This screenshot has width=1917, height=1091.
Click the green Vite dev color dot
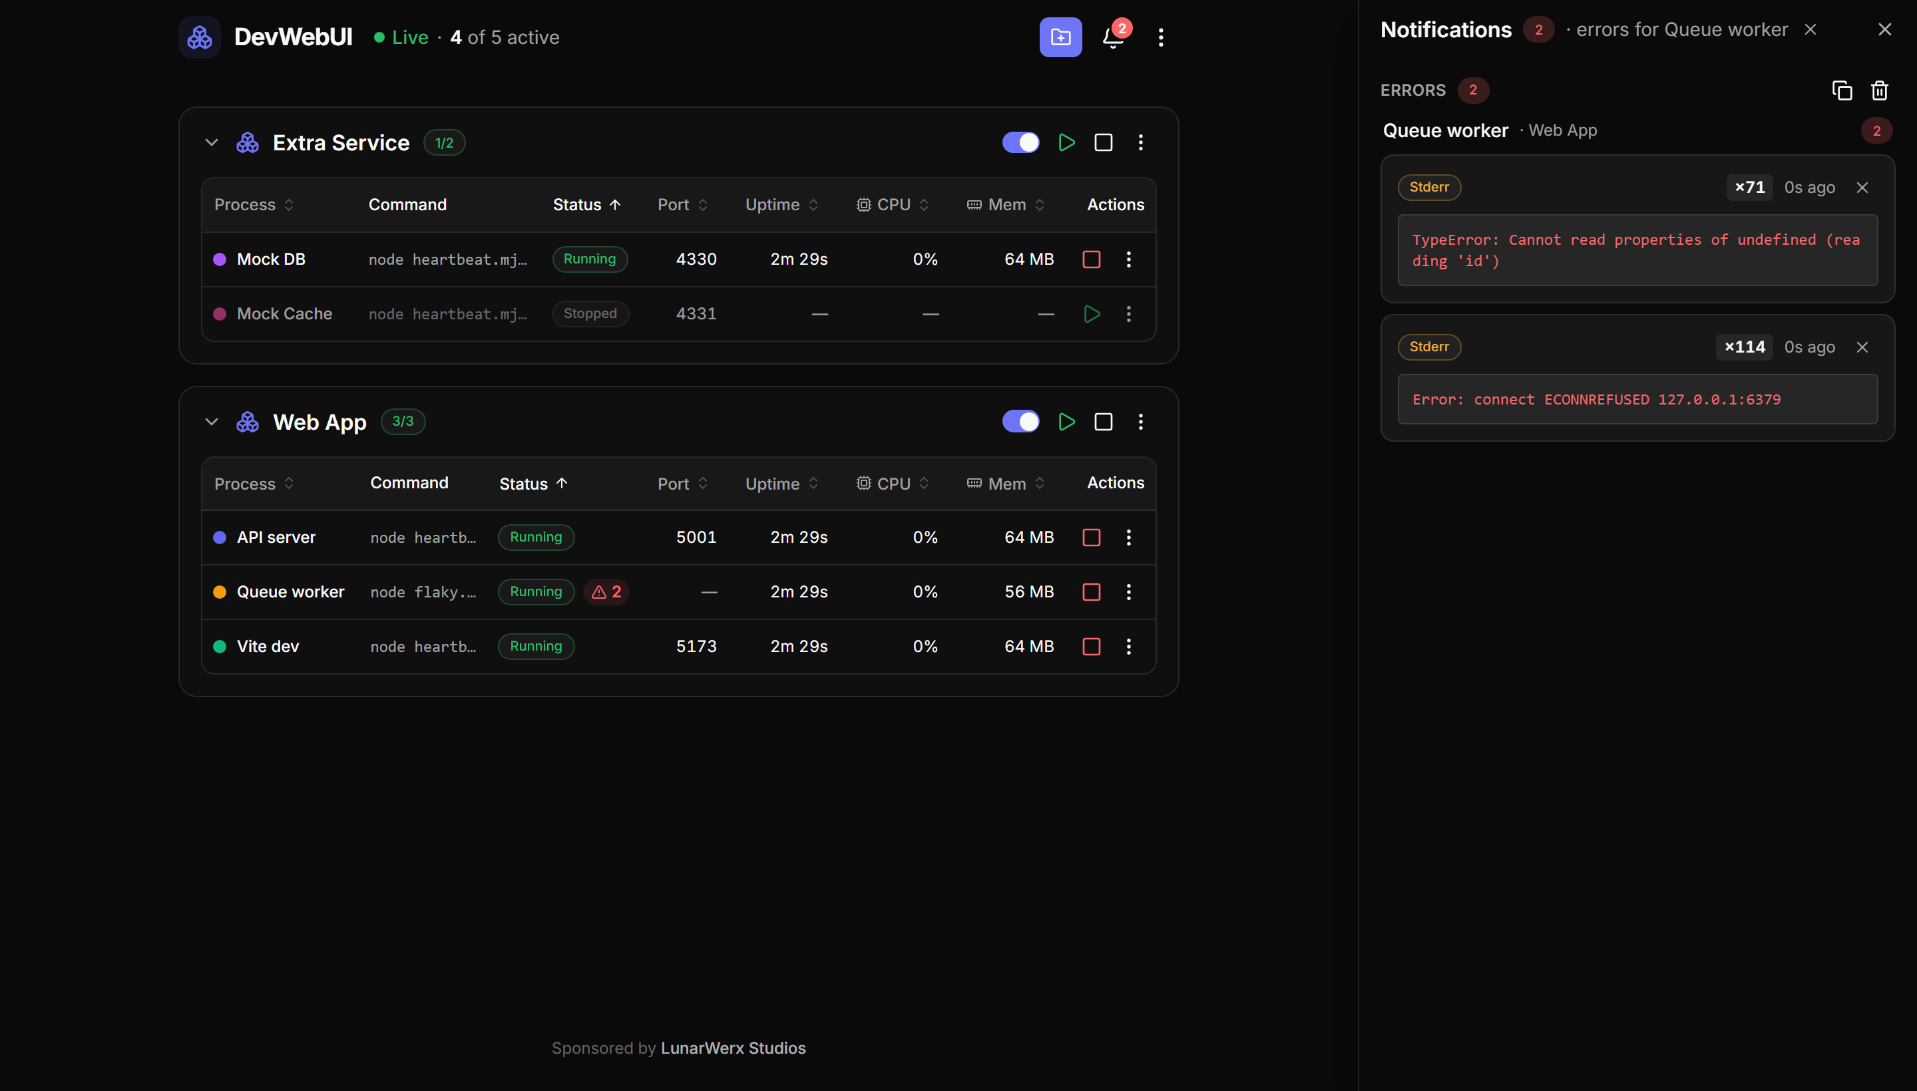coord(220,647)
